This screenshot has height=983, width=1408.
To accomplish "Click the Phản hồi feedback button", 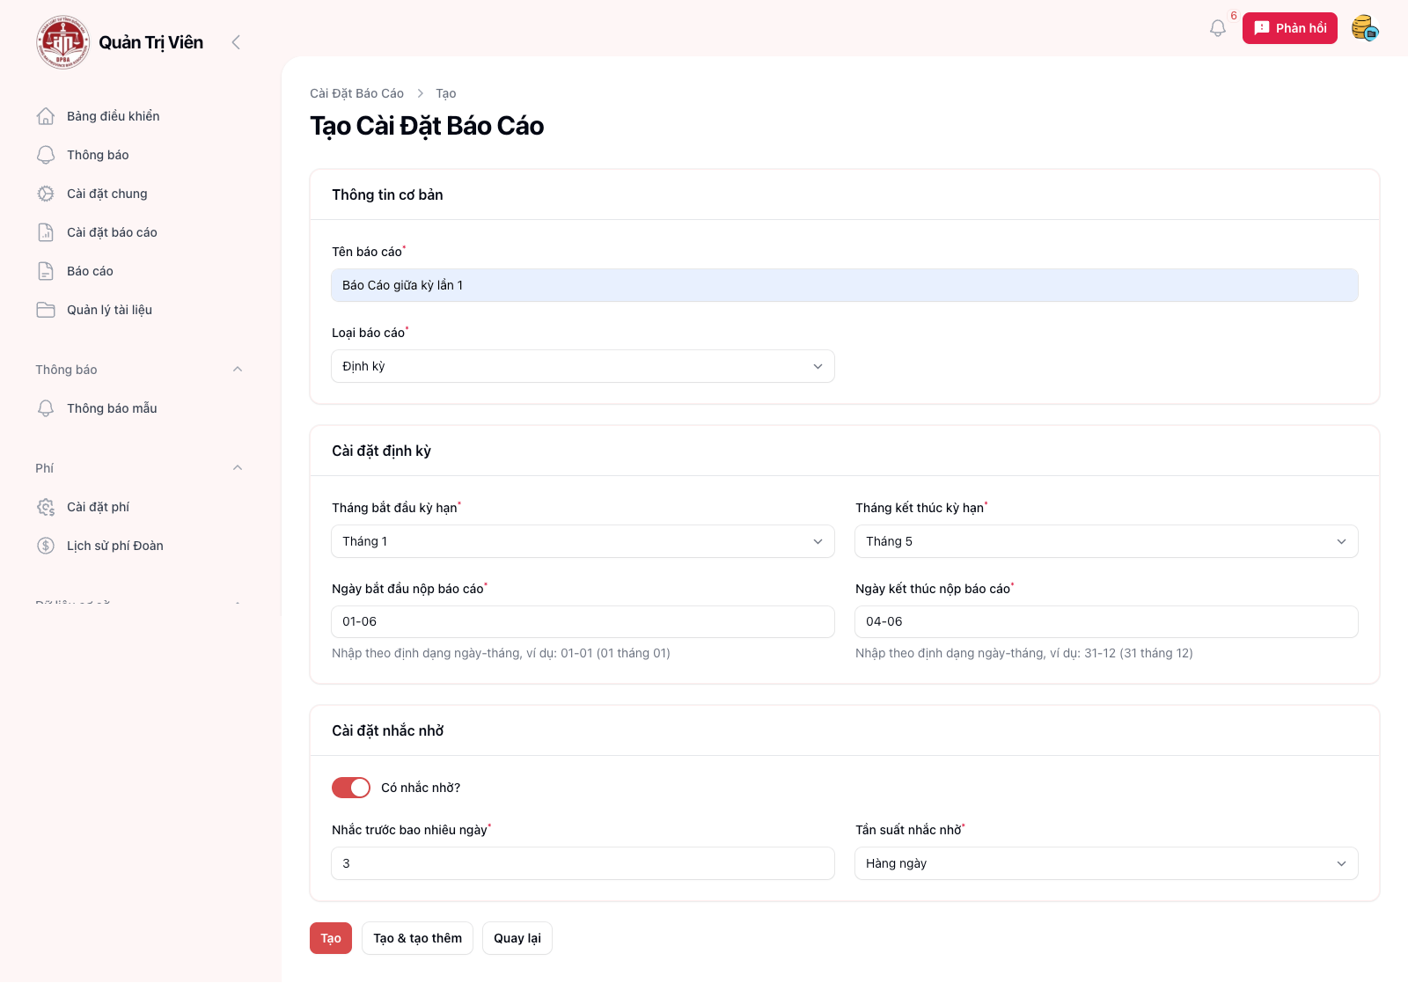I will point(1289,28).
